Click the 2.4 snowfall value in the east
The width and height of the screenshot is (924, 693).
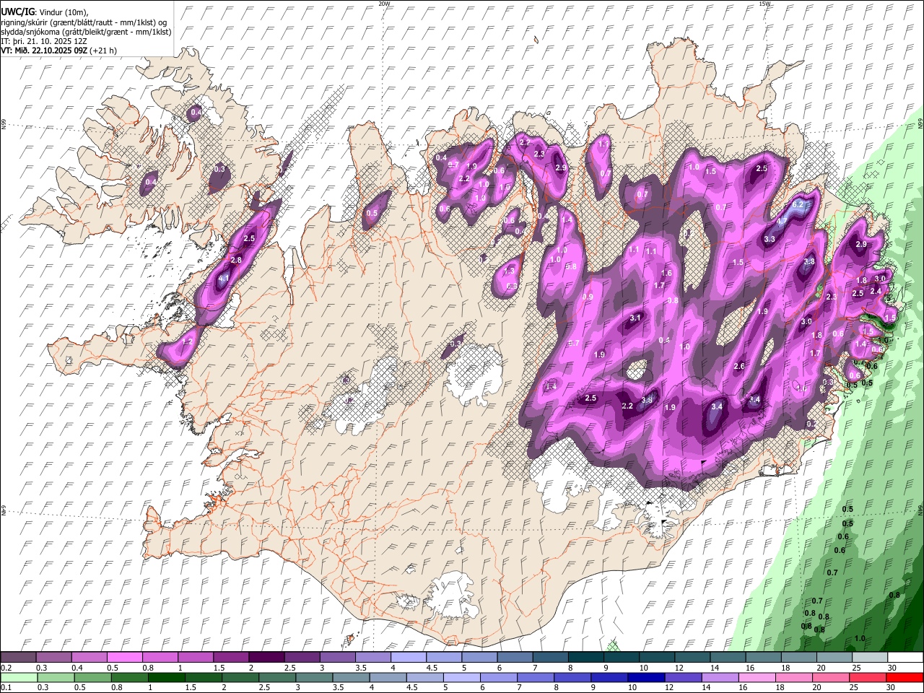click(x=876, y=291)
